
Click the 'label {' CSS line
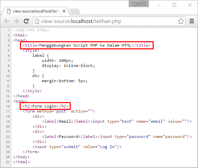pos(41,55)
